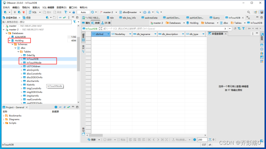Go to next row arrow icon
266x149 pixels.
(158, 140)
